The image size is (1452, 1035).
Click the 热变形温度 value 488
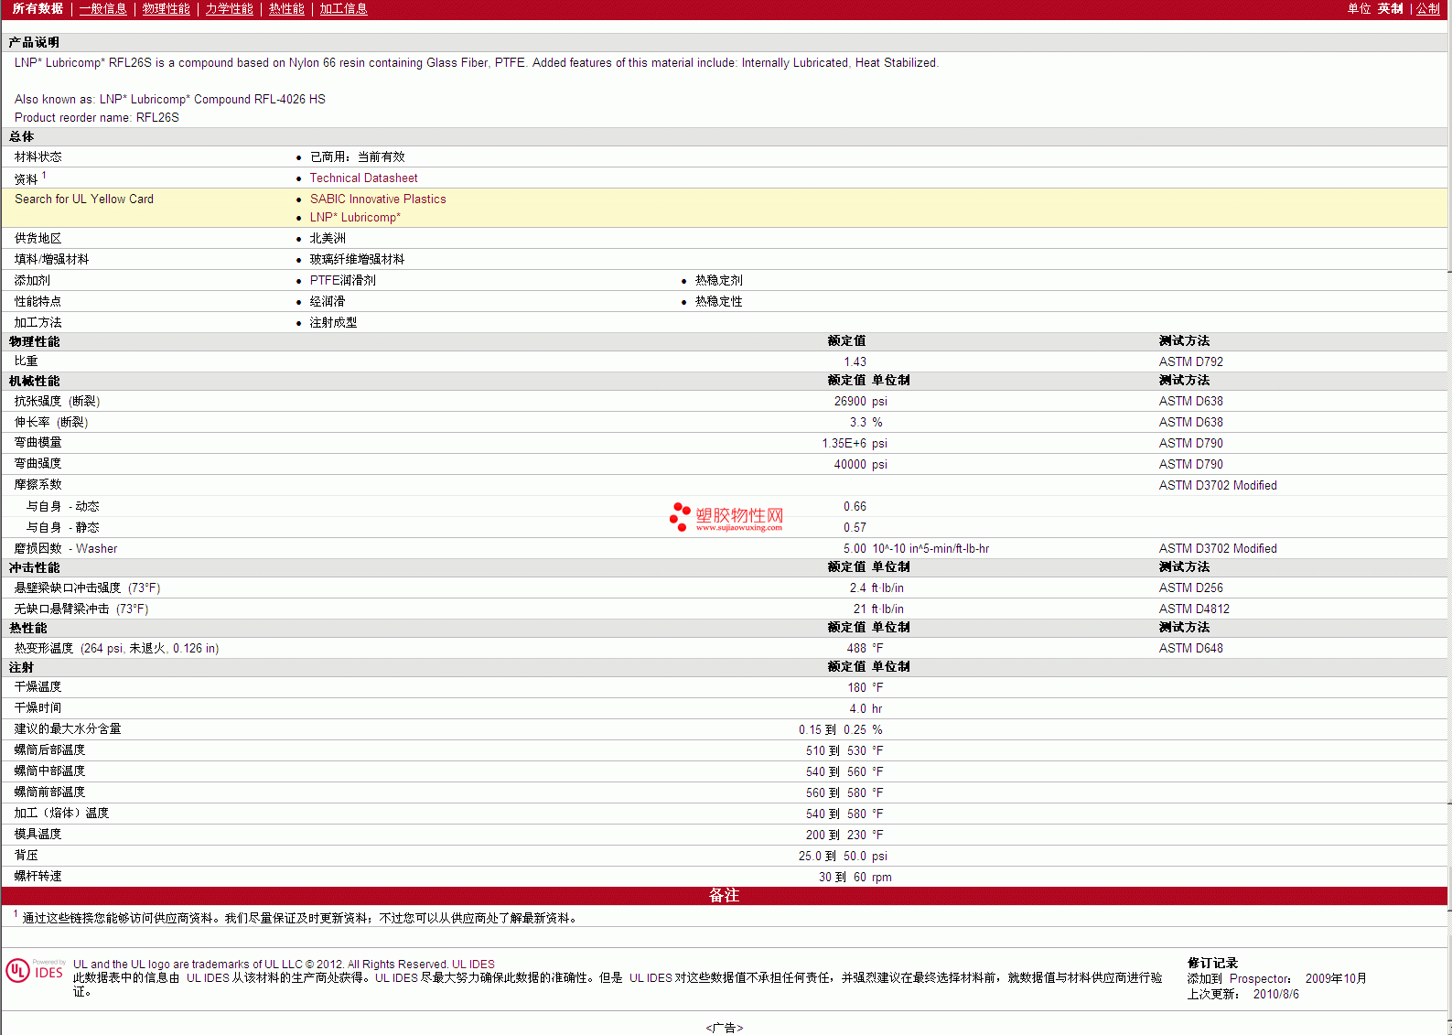point(856,649)
